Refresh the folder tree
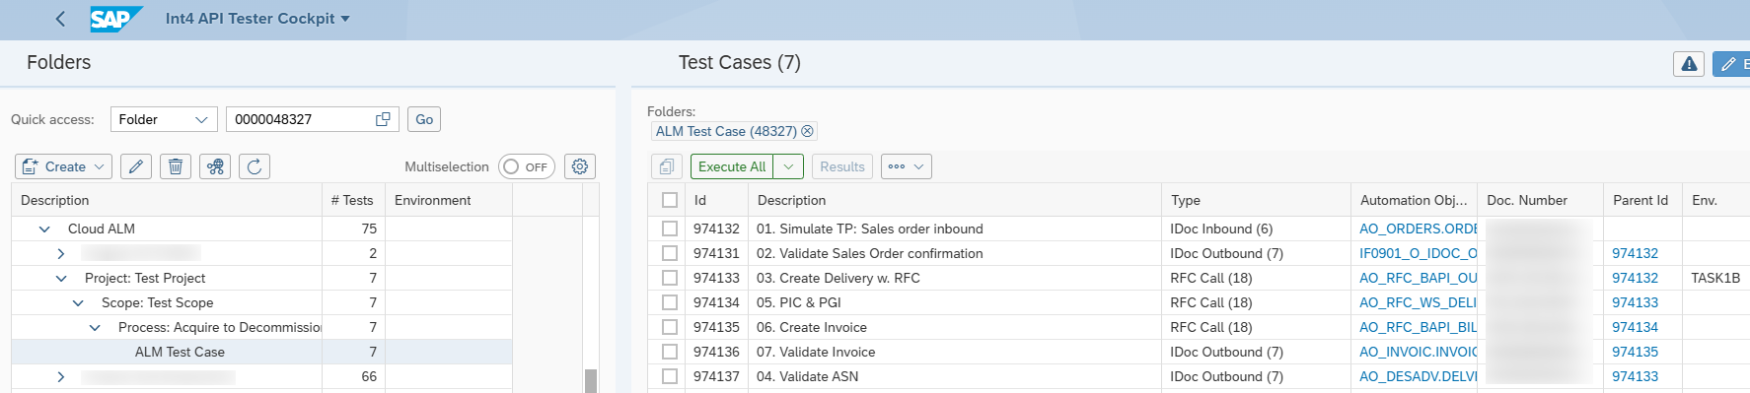The width and height of the screenshot is (1750, 393). point(255,166)
